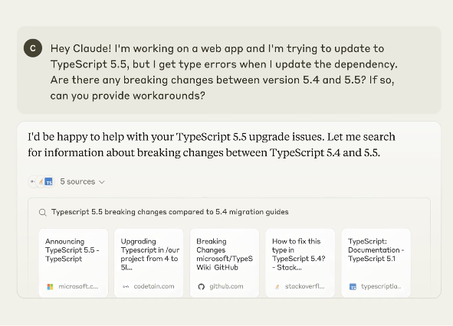
Task: Click the user message bubble
Action: [229, 70]
